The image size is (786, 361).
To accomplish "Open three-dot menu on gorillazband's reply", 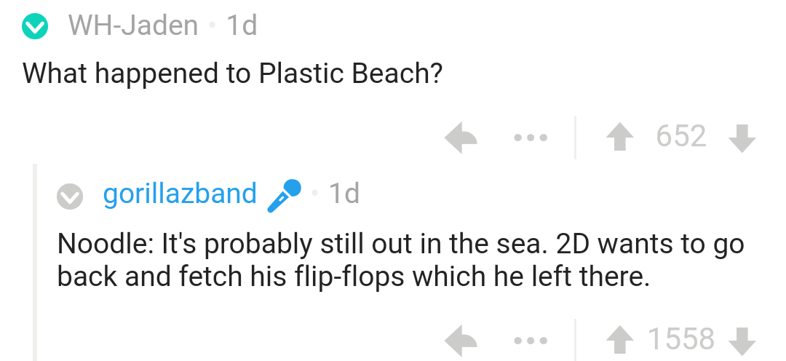I will click(531, 340).
